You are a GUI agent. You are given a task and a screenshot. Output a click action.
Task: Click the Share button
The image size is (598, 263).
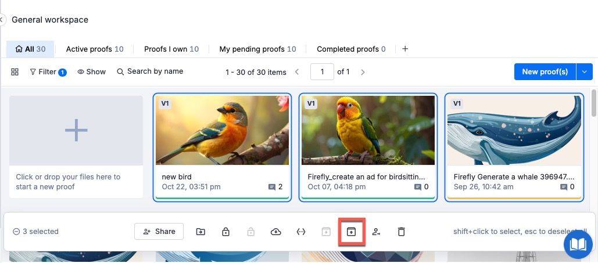pyautogui.click(x=159, y=232)
